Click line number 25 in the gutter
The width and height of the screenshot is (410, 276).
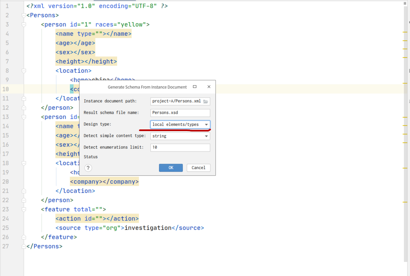coord(6,228)
